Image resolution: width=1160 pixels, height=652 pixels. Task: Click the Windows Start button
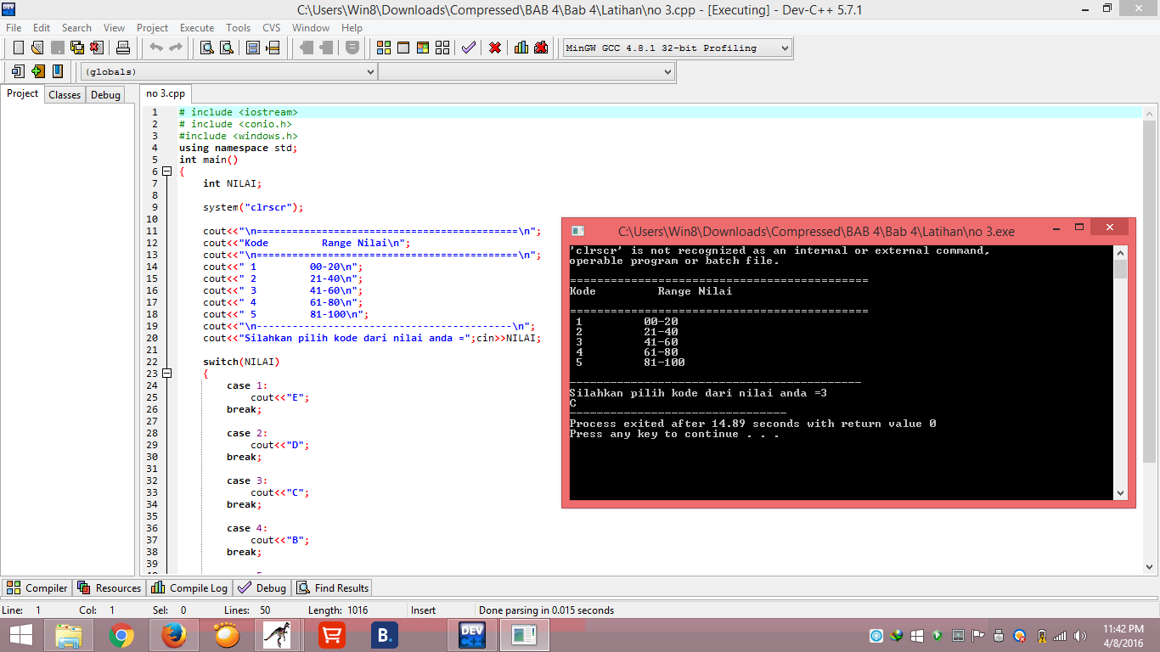(x=21, y=636)
